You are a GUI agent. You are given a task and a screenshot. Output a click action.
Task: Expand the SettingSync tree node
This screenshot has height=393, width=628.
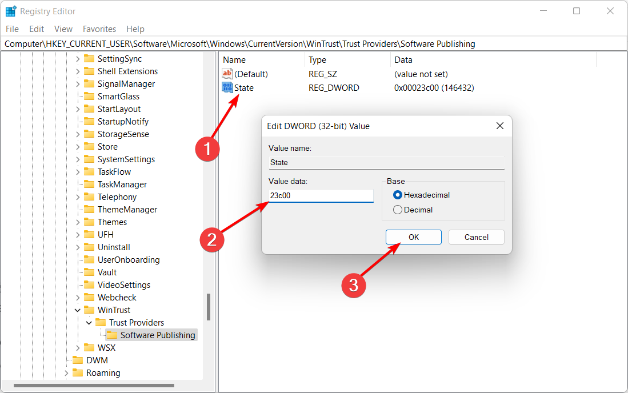78,59
